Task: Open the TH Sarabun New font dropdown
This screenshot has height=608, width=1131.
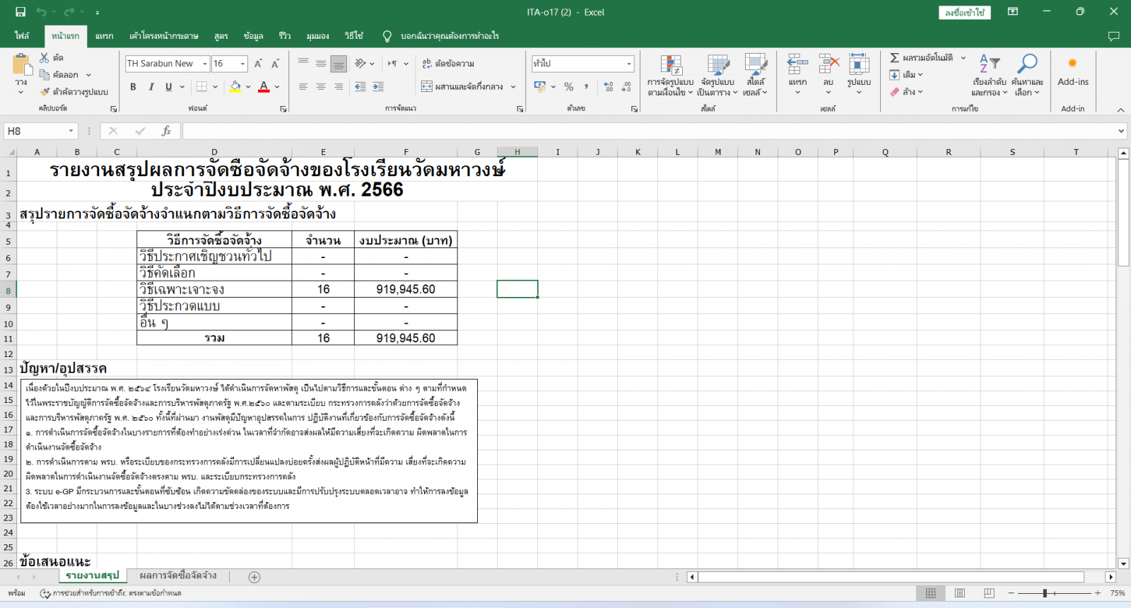Action: tap(205, 64)
